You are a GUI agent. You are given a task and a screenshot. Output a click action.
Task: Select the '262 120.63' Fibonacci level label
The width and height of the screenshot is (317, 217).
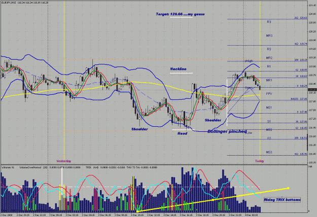coord(301,18)
